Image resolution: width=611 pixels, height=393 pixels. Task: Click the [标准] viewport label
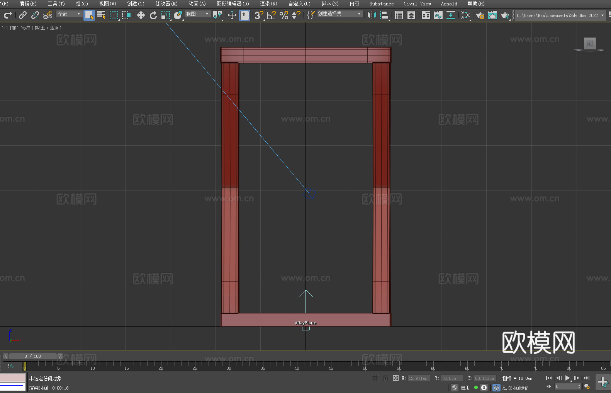[26, 28]
